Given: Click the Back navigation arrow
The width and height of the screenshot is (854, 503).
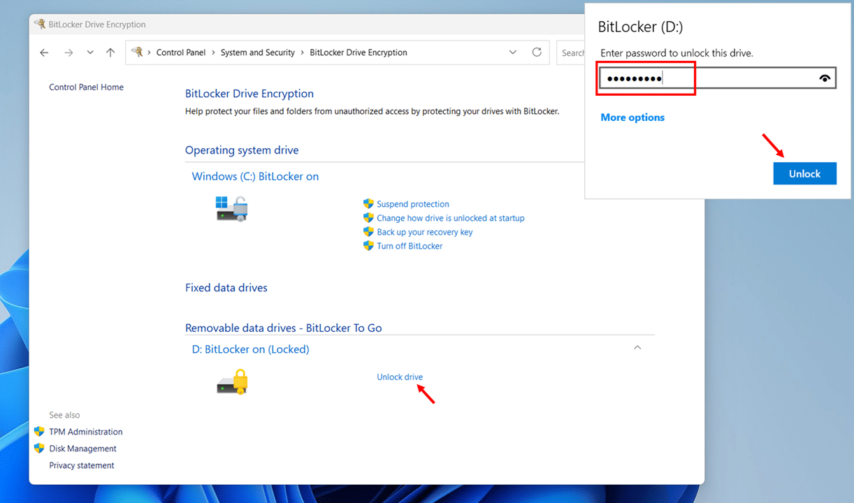Looking at the screenshot, I should tap(45, 52).
